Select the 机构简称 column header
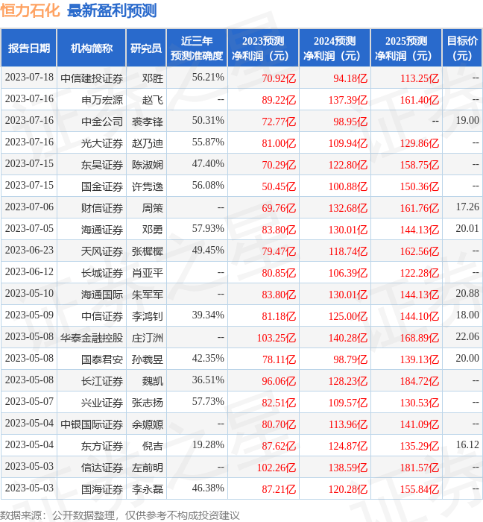Viewport: 483px width, 522px height. [92, 48]
